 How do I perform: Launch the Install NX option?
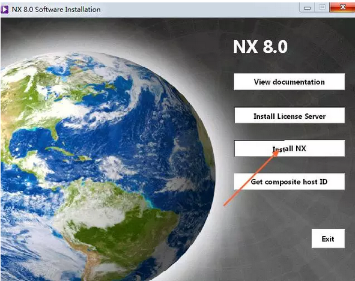tap(289, 148)
